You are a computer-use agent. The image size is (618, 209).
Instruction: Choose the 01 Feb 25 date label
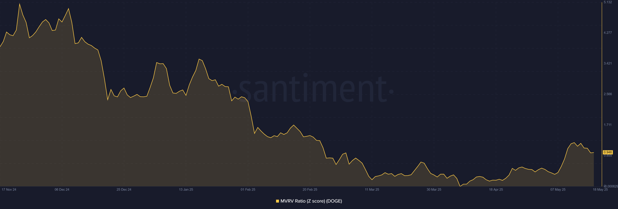tap(248, 190)
